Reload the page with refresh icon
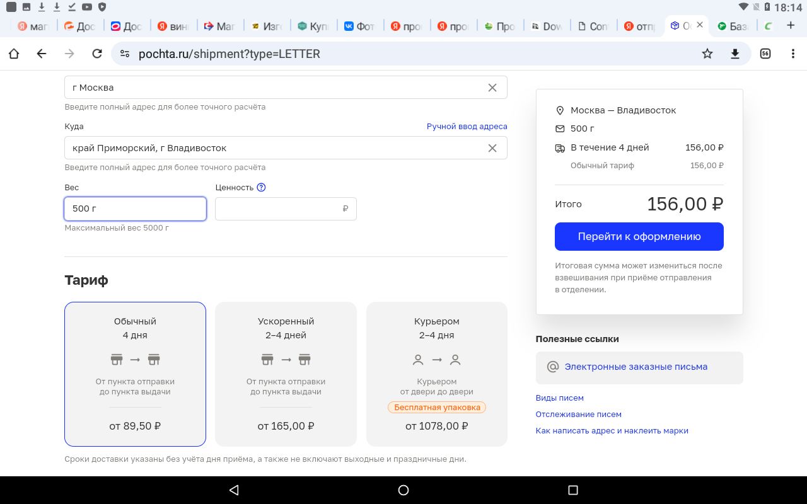This screenshot has width=807, height=504. tap(97, 54)
